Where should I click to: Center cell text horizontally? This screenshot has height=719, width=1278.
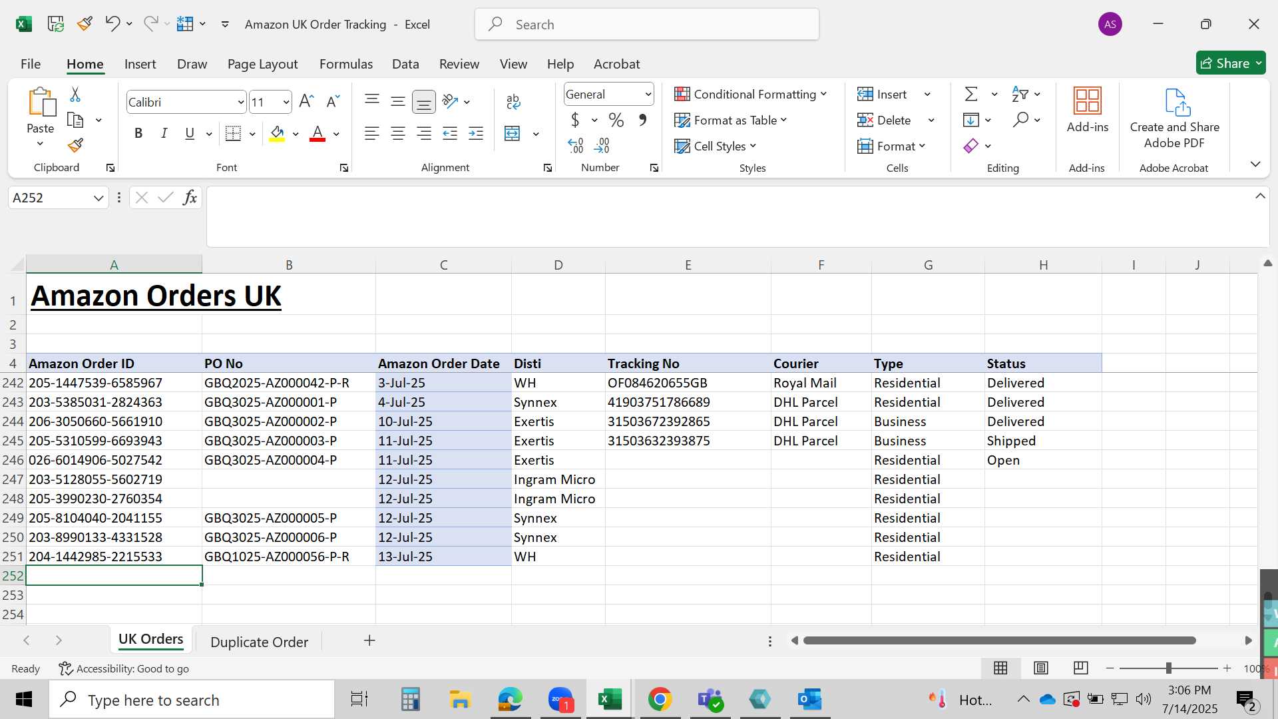(398, 133)
